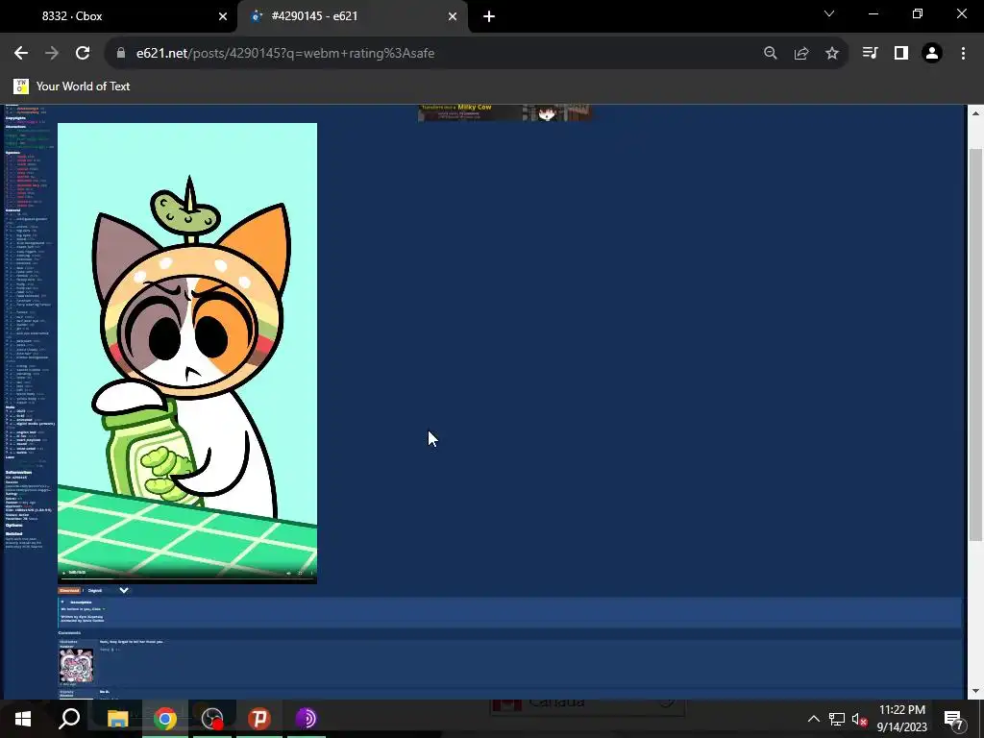984x738 pixels.
Task: Open the tab search chevron
Action: (829, 13)
